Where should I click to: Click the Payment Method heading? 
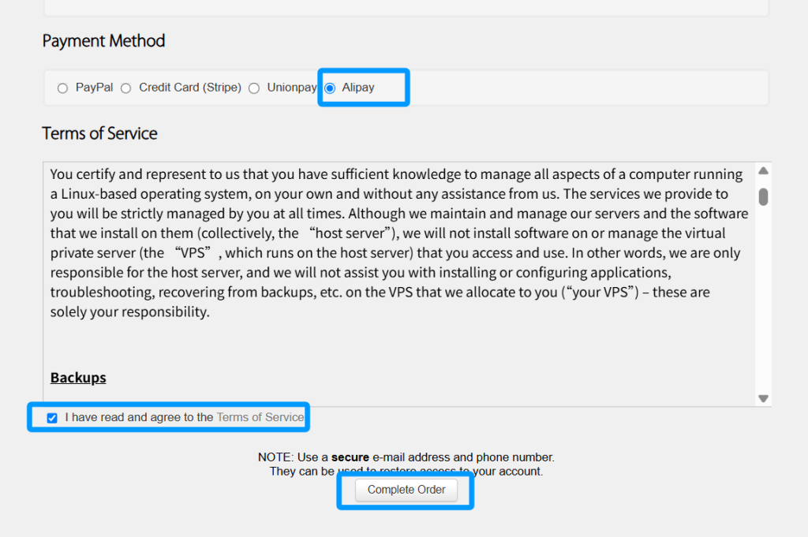pos(103,41)
